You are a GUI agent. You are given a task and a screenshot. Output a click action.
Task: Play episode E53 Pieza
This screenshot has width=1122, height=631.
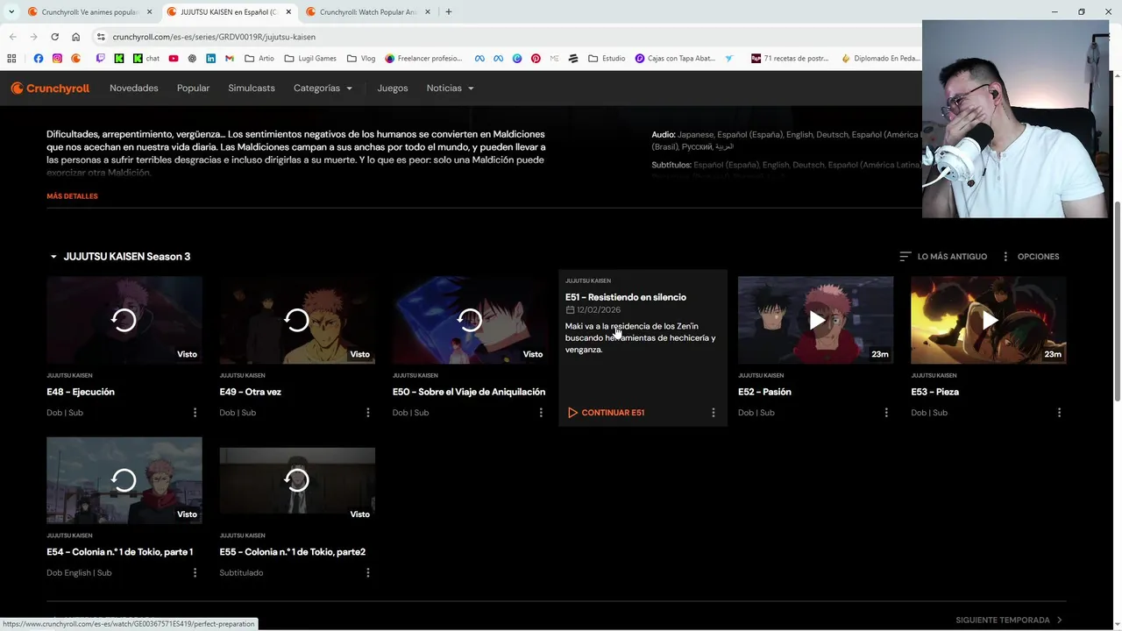pos(988,320)
